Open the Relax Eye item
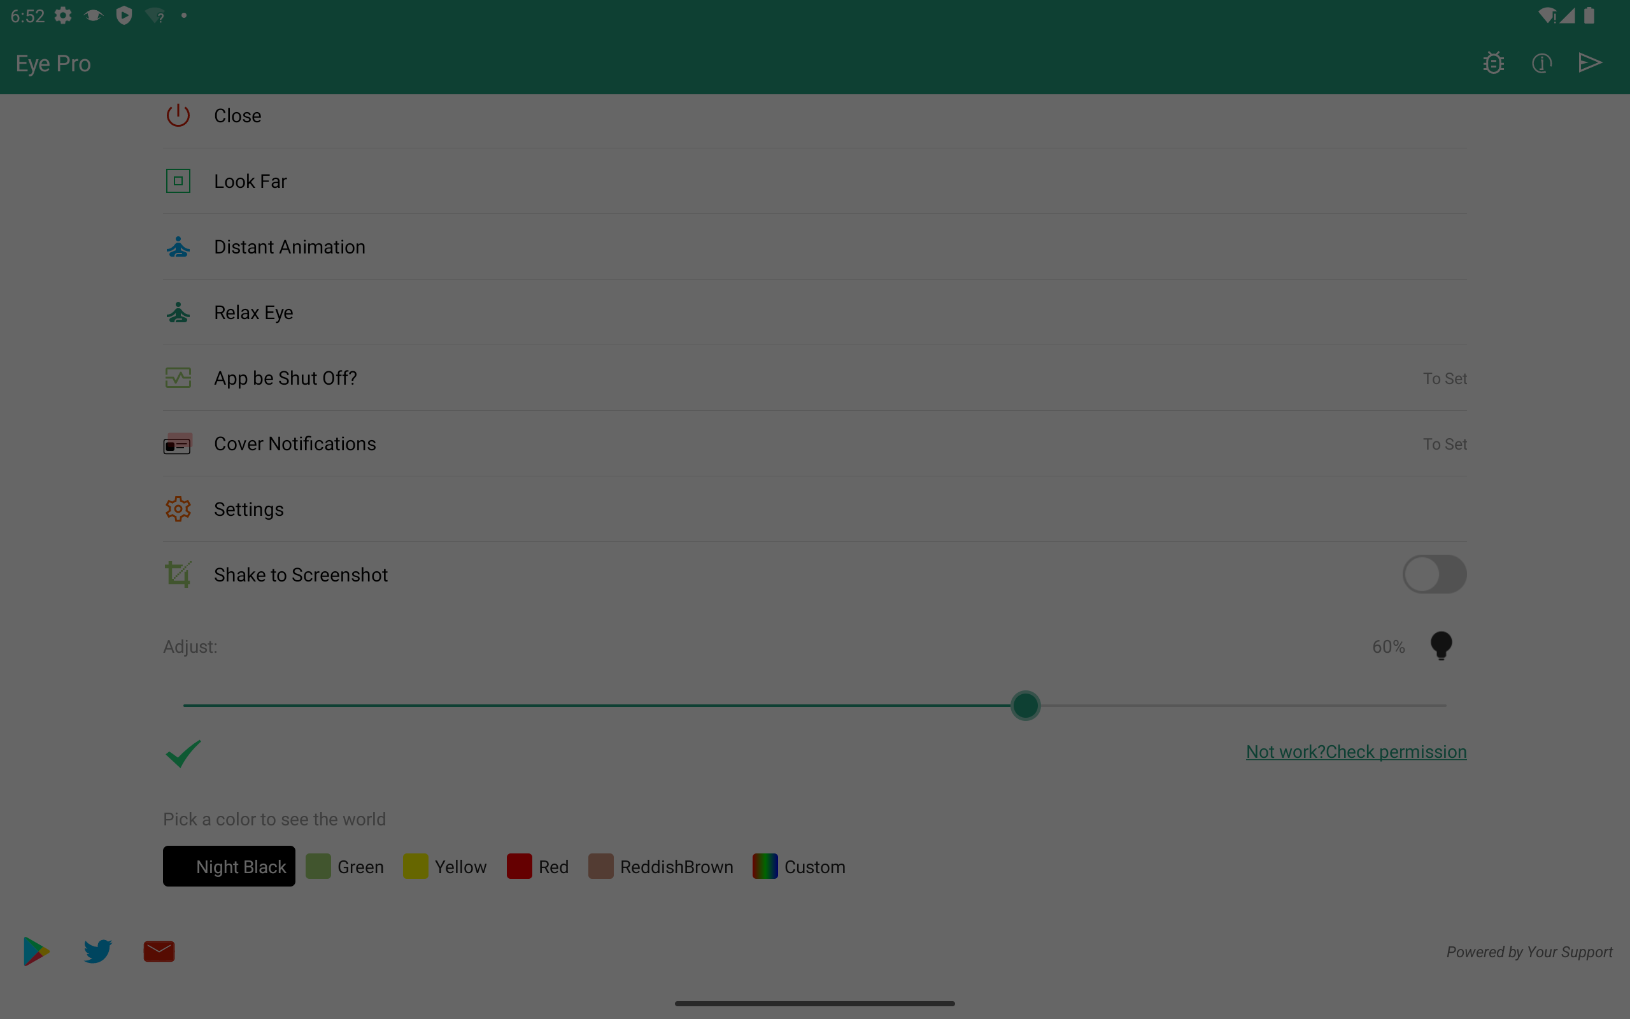 pos(815,312)
